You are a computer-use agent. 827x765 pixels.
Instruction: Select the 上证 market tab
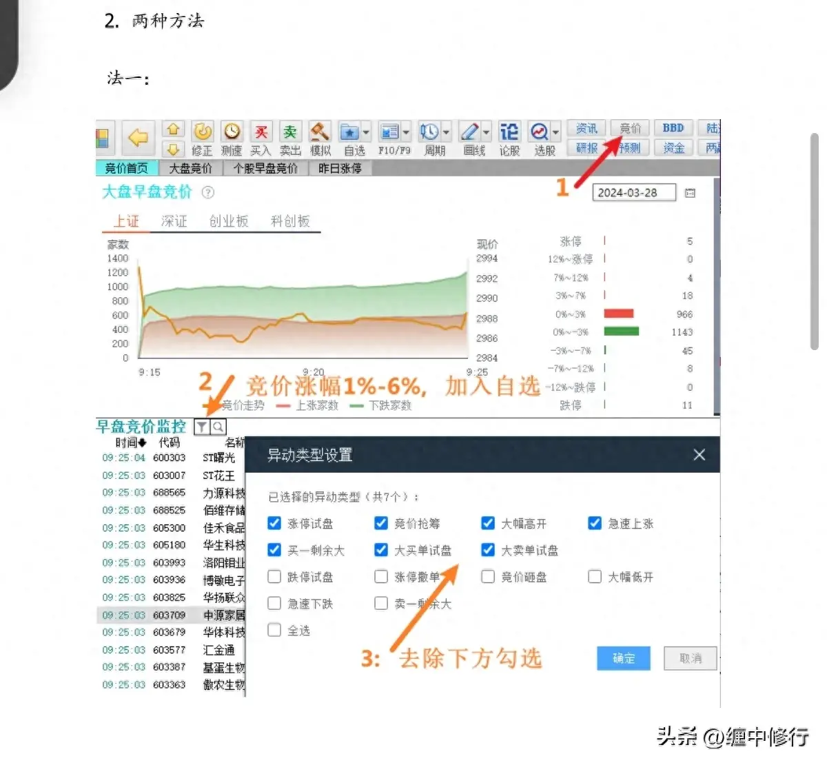(126, 221)
